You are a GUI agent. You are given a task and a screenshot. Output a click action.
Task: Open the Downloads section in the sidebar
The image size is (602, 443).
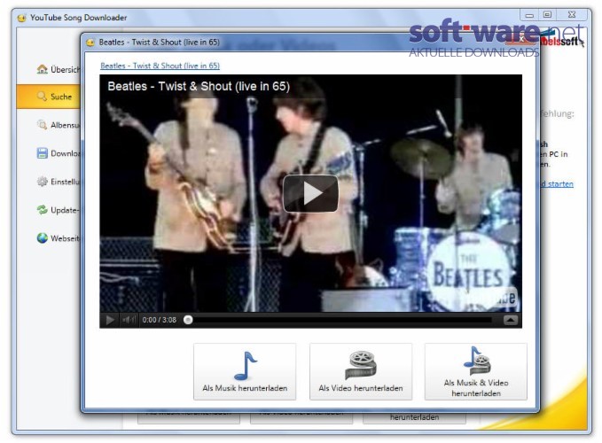click(59, 153)
